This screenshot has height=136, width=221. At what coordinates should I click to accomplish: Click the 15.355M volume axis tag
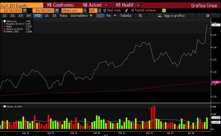click(216, 118)
